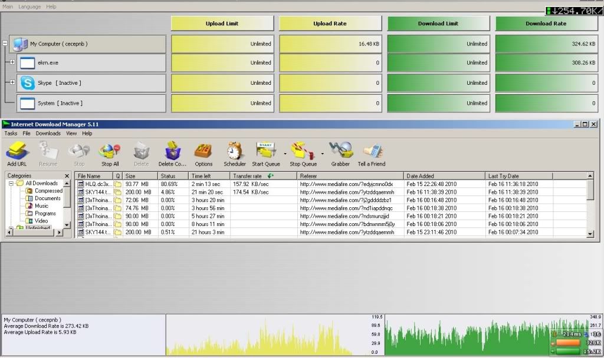Expand the ekrn.exe tree node
The height and width of the screenshot is (358, 604).
(x=12, y=62)
